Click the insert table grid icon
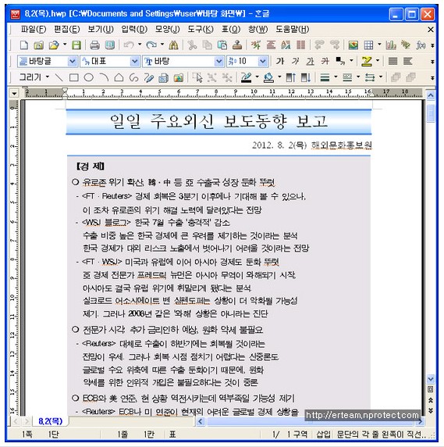Viewport: 444px width, 447px height. click(368, 45)
